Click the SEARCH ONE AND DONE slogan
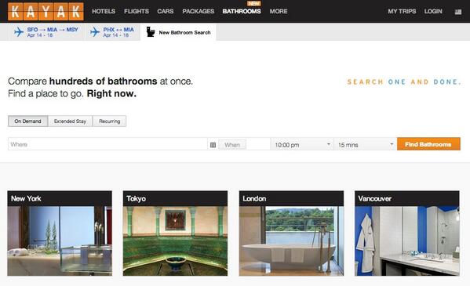The width and height of the screenshot is (470, 286). (x=404, y=82)
